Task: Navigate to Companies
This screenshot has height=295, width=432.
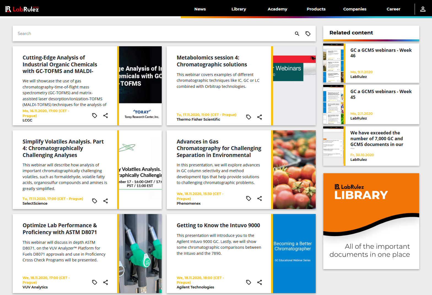Action: (x=355, y=9)
